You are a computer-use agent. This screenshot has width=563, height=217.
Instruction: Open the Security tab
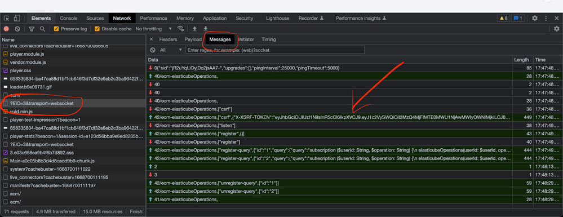245,18
